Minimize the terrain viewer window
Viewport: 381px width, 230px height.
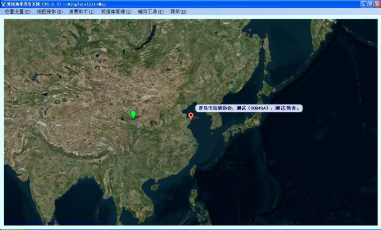(363, 4)
